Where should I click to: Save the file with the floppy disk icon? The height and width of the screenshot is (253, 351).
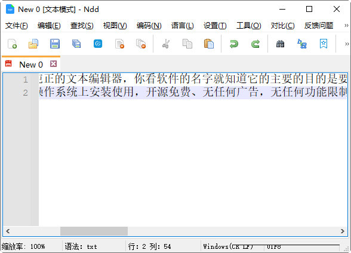tap(55, 44)
